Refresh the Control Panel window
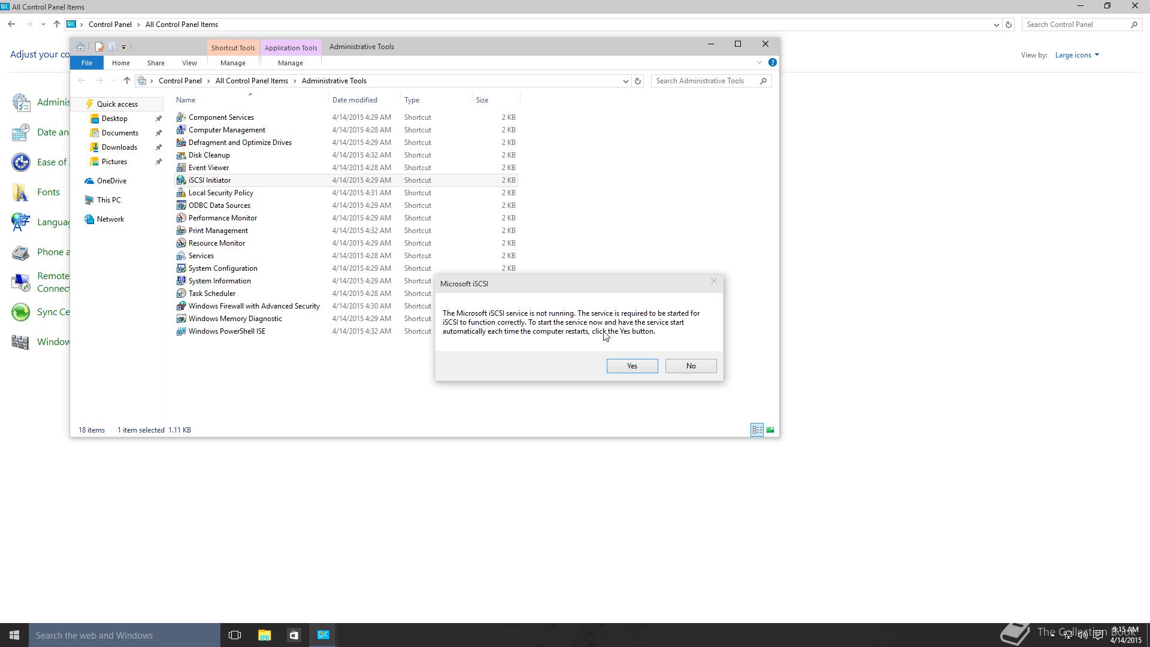This screenshot has height=647, width=1150. [1009, 25]
